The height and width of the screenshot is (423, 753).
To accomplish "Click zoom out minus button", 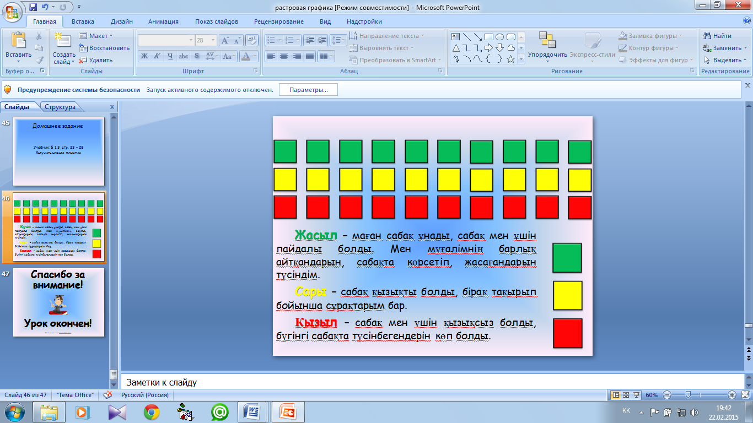I will (667, 395).
